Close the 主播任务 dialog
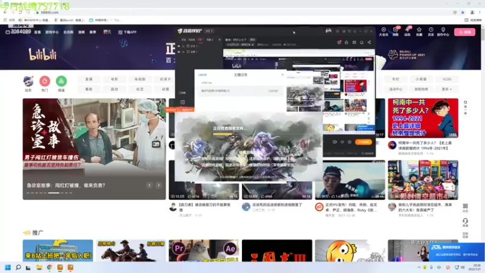This screenshot has width=485, height=273. click(x=282, y=75)
